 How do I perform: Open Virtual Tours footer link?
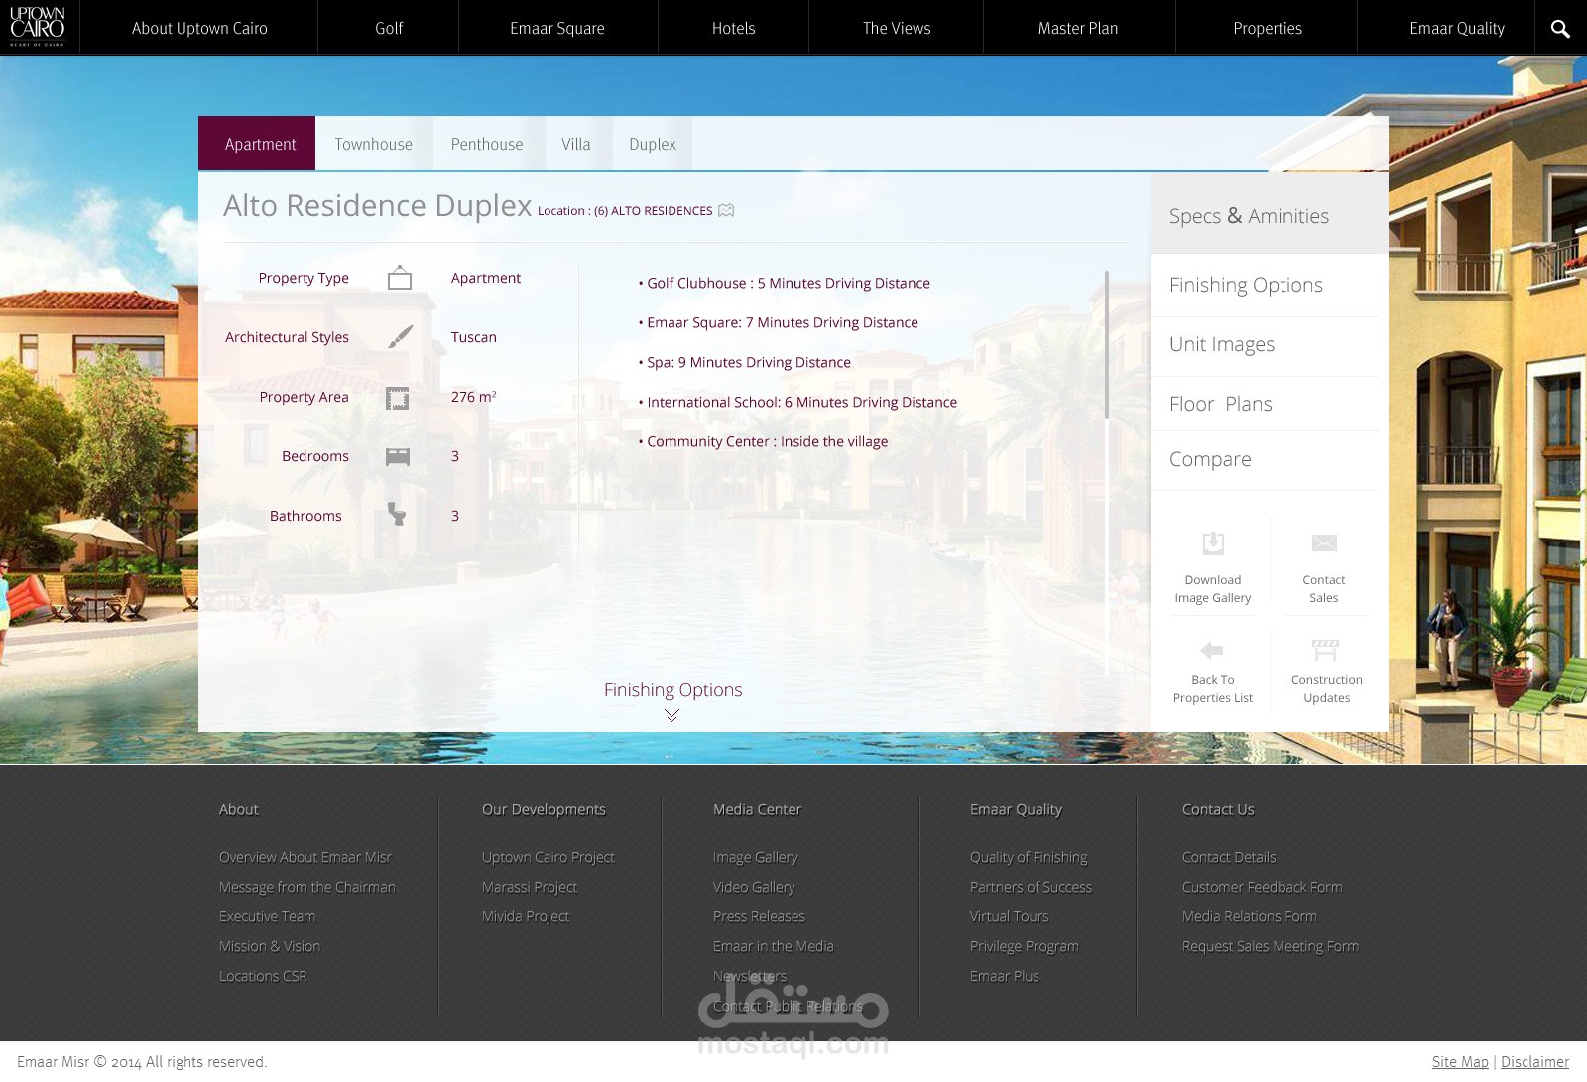[1010, 916]
